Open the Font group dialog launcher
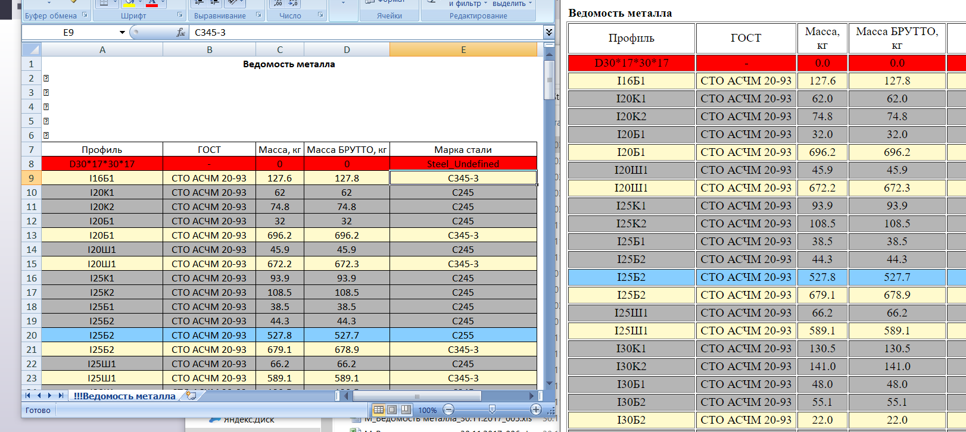 tap(180, 15)
